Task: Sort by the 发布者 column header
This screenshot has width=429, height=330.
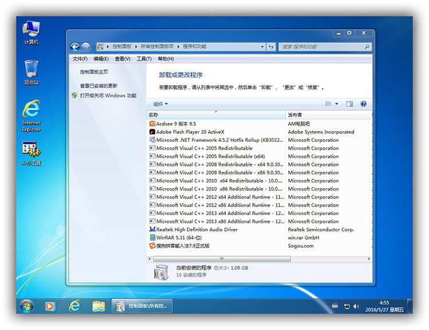Action: pos(328,115)
